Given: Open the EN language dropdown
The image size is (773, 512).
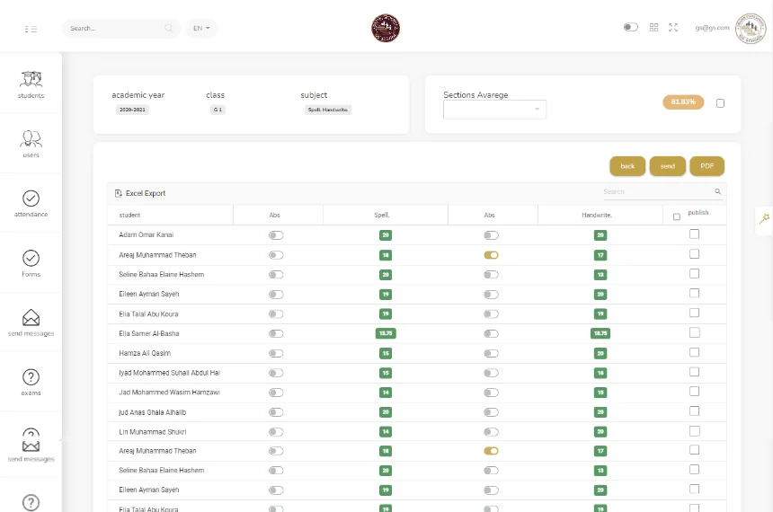Looking at the screenshot, I should (201, 28).
